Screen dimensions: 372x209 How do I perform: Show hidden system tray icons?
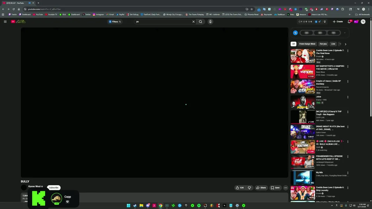tap(332, 206)
